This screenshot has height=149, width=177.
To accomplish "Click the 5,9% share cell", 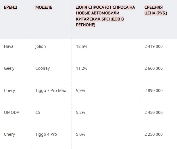I will click(x=80, y=90).
